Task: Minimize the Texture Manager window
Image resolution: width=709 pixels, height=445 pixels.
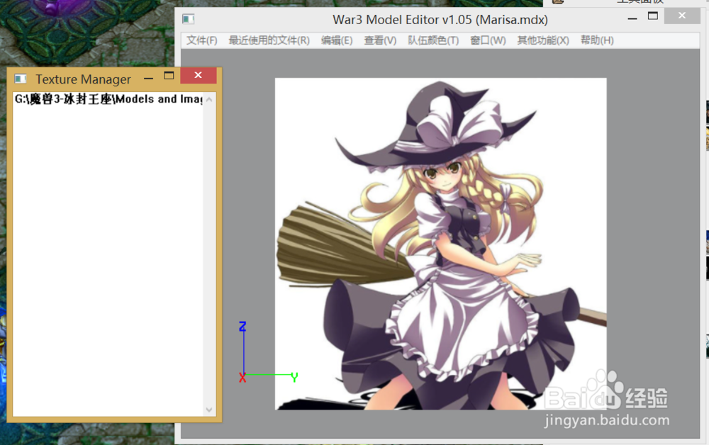Action: click(x=148, y=78)
